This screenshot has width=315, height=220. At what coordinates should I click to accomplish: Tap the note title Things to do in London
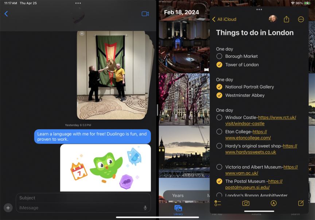pyautogui.click(x=255, y=32)
